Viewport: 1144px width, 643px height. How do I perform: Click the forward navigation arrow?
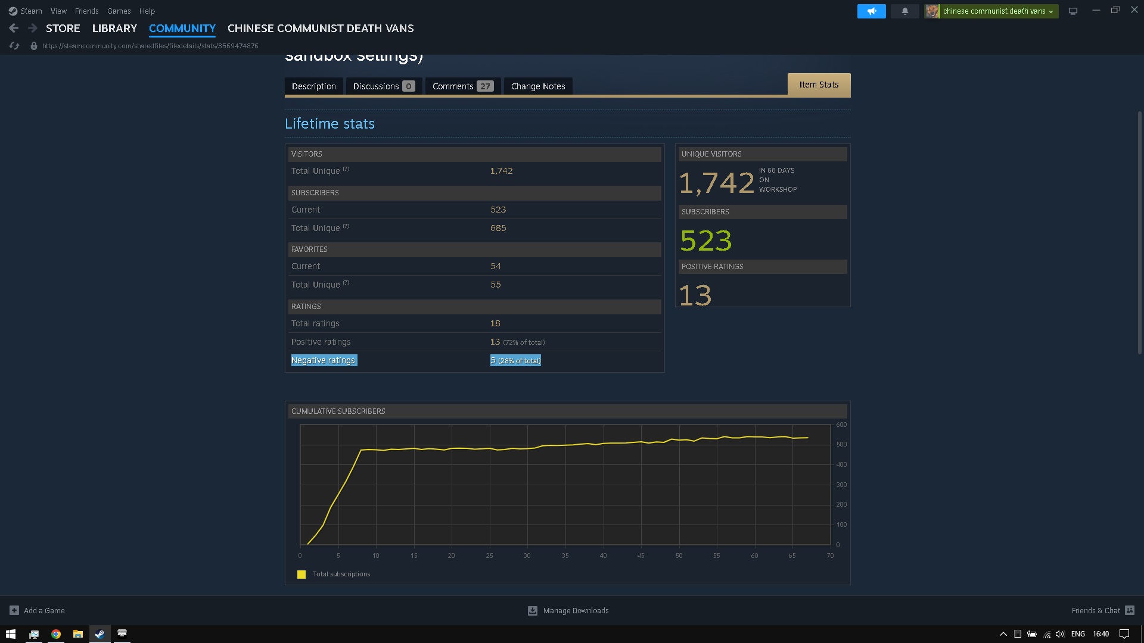point(33,28)
